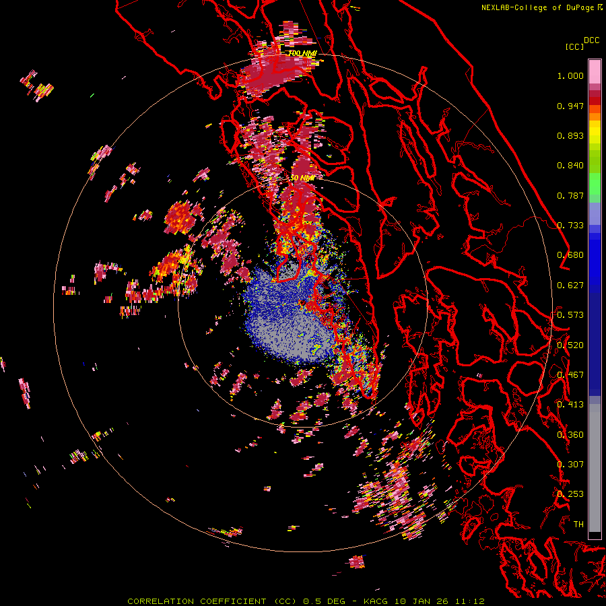The image size is (606, 606).
Task: Select the 0.360 scale value
Action: click(570, 435)
